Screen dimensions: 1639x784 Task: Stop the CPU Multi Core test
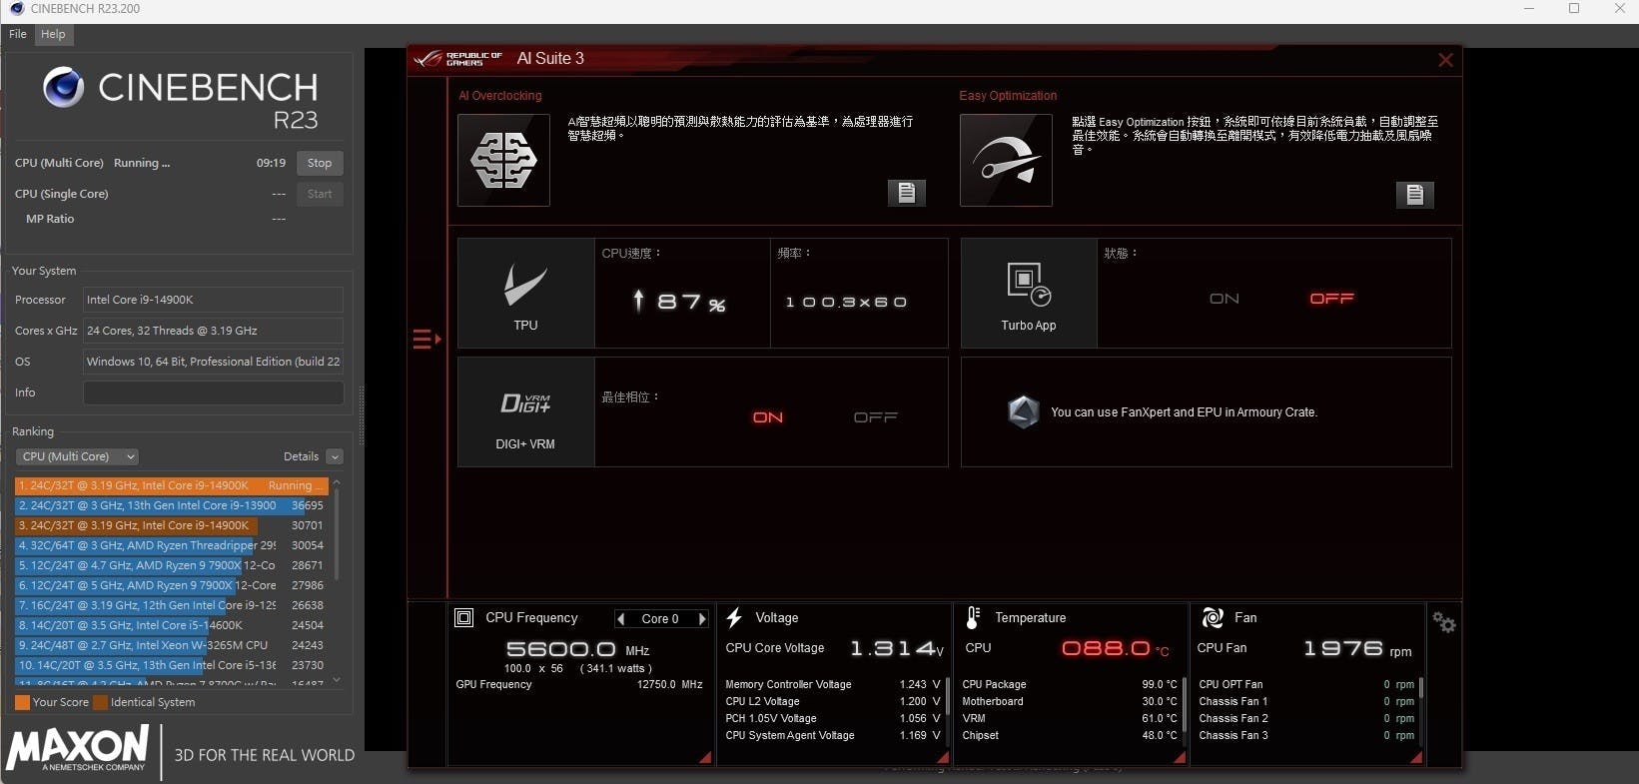[x=320, y=163]
